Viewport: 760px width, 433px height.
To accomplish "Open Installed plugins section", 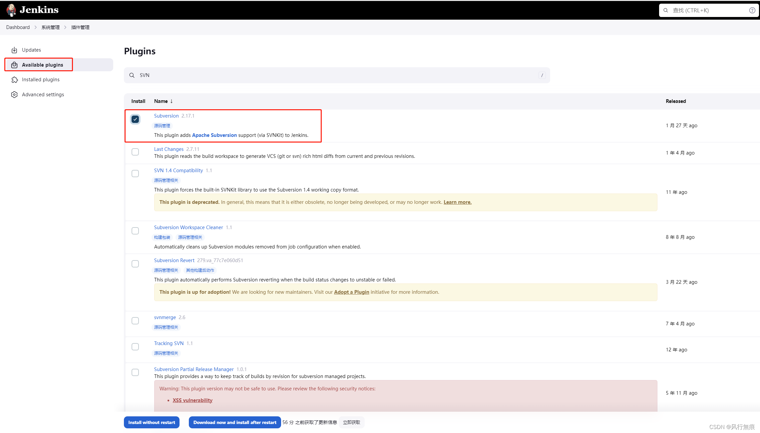I will click(x=40, y=79).
